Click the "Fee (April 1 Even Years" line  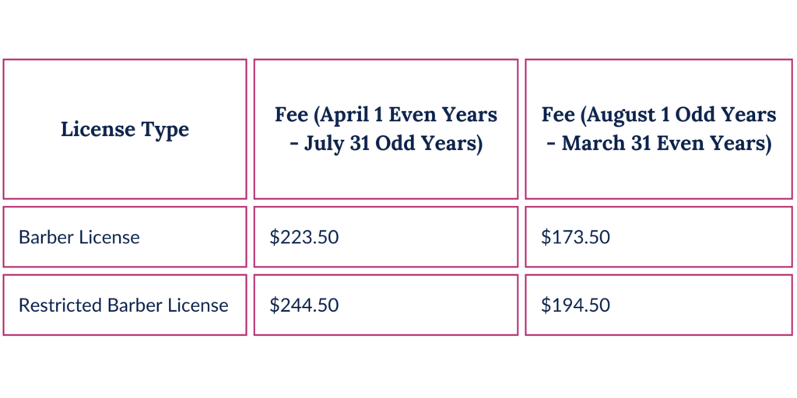385,115
